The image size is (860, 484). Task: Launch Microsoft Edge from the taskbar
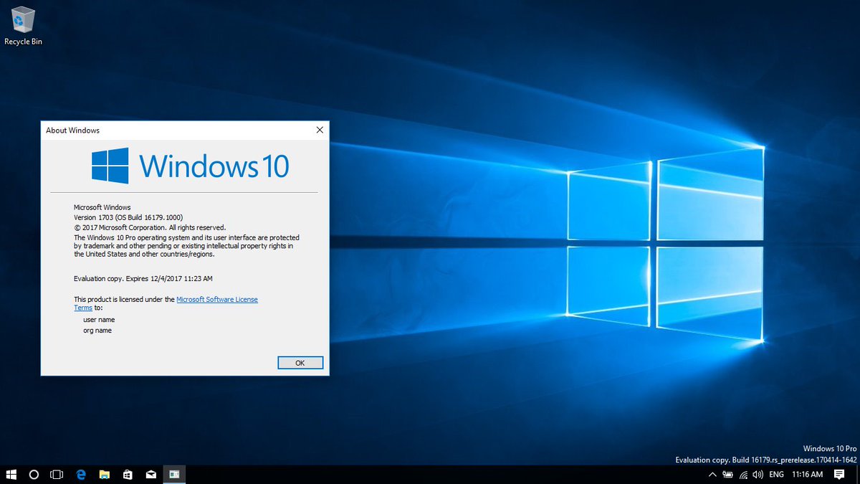pos(81,475)
